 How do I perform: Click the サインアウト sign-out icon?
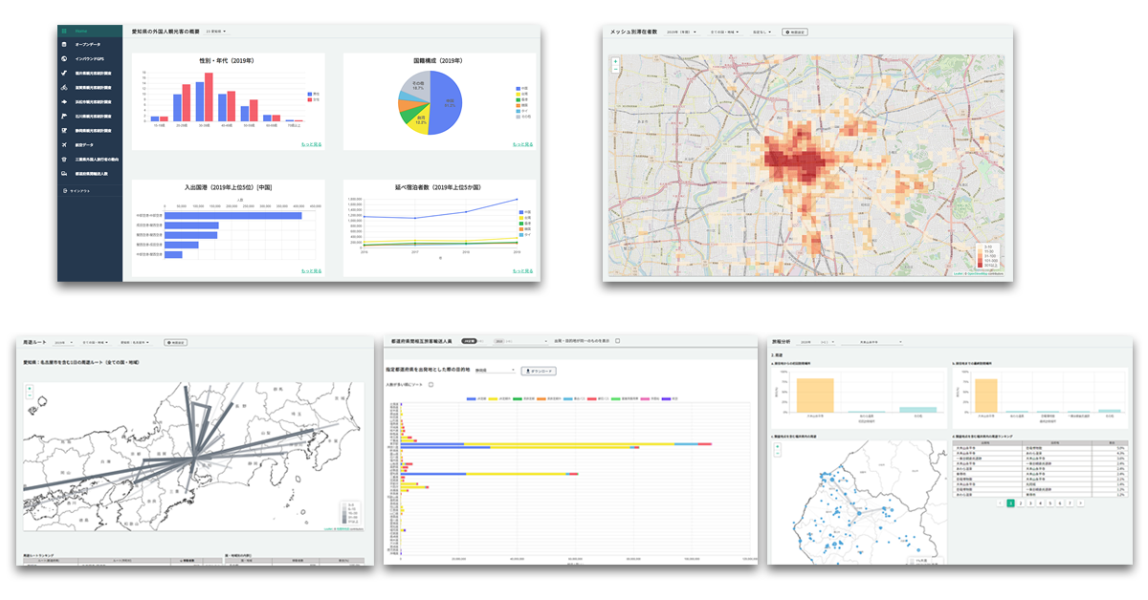(64, 192)
